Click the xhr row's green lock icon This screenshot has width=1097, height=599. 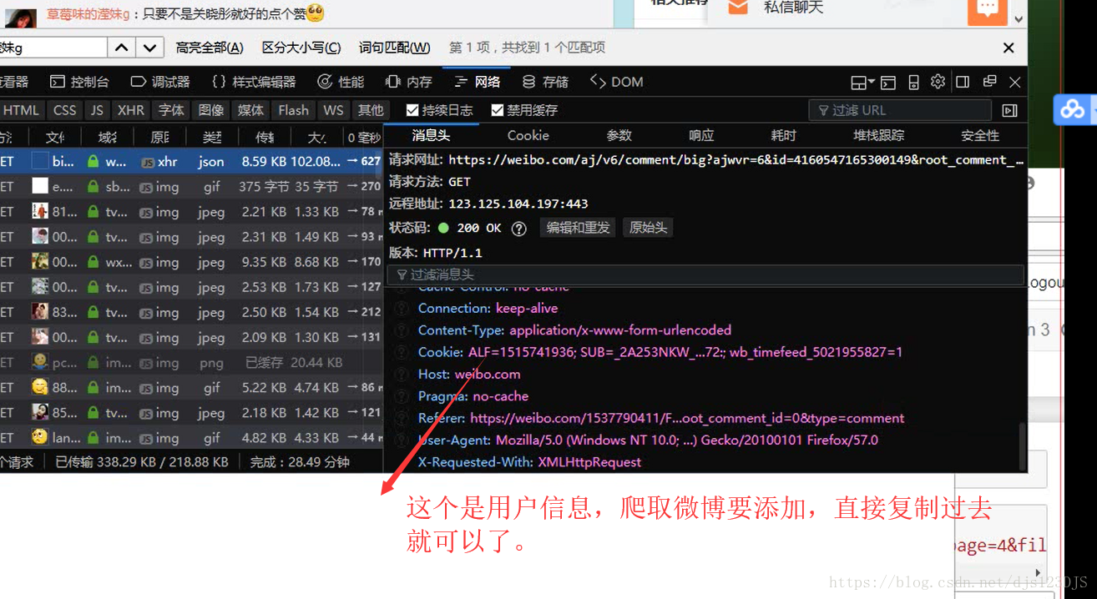93,162
